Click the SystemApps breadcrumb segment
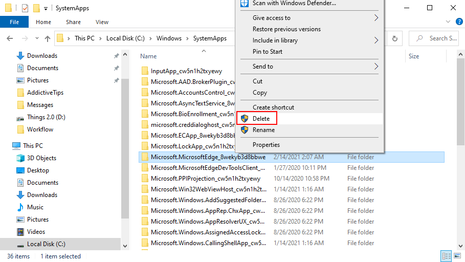 [x=210, y=38]
